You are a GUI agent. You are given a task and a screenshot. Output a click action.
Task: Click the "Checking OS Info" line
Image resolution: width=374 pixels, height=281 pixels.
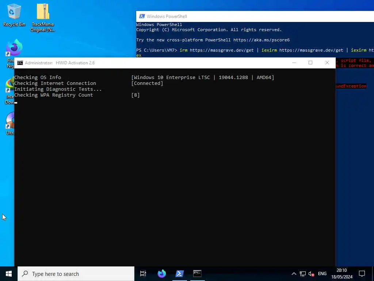pyautogui.click(x=38, y=78)
